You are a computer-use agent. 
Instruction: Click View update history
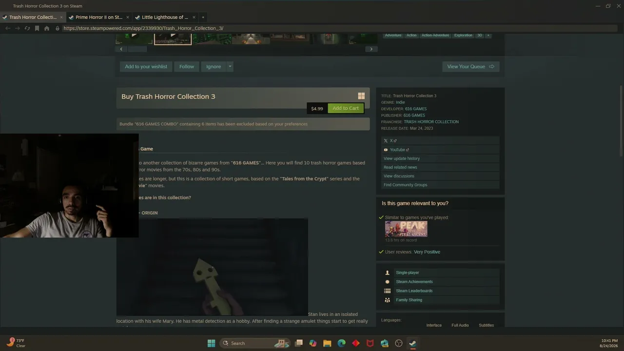click(x=440, y=158)
